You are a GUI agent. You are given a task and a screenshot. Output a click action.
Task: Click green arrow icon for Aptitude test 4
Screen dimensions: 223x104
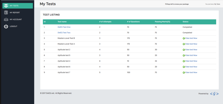pos(184,61)
